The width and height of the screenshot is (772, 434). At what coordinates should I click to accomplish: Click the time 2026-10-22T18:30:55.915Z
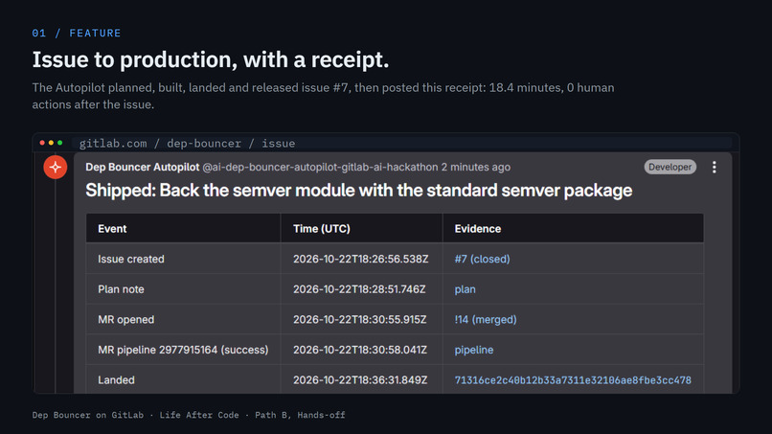[360, 320]
